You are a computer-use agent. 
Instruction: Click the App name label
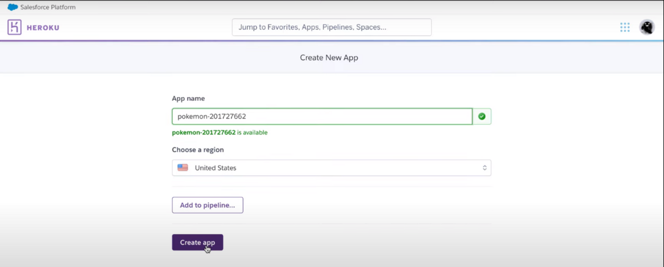click(x=188, y=98)
